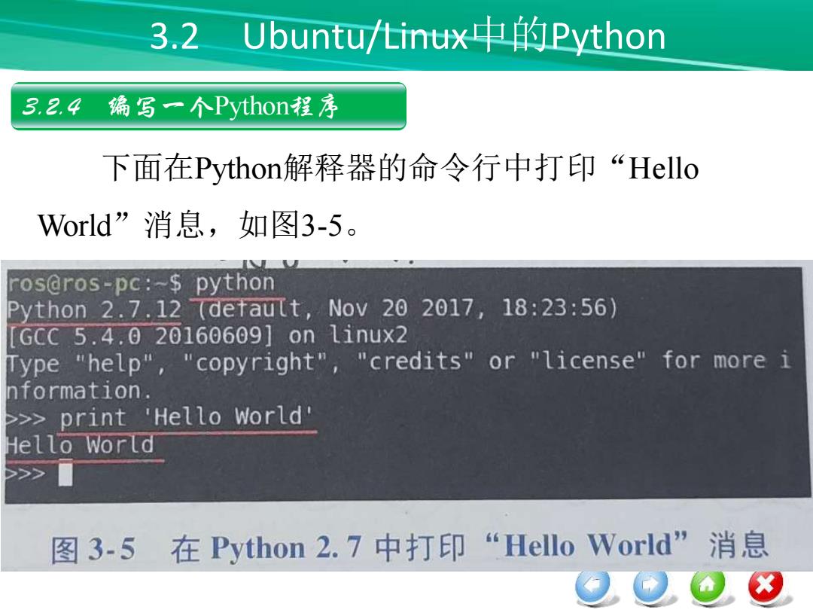This screenshot has width=813, height=610.
Task: Click the 'Type "help", "copyright"' info line
Action: point(399,361)
